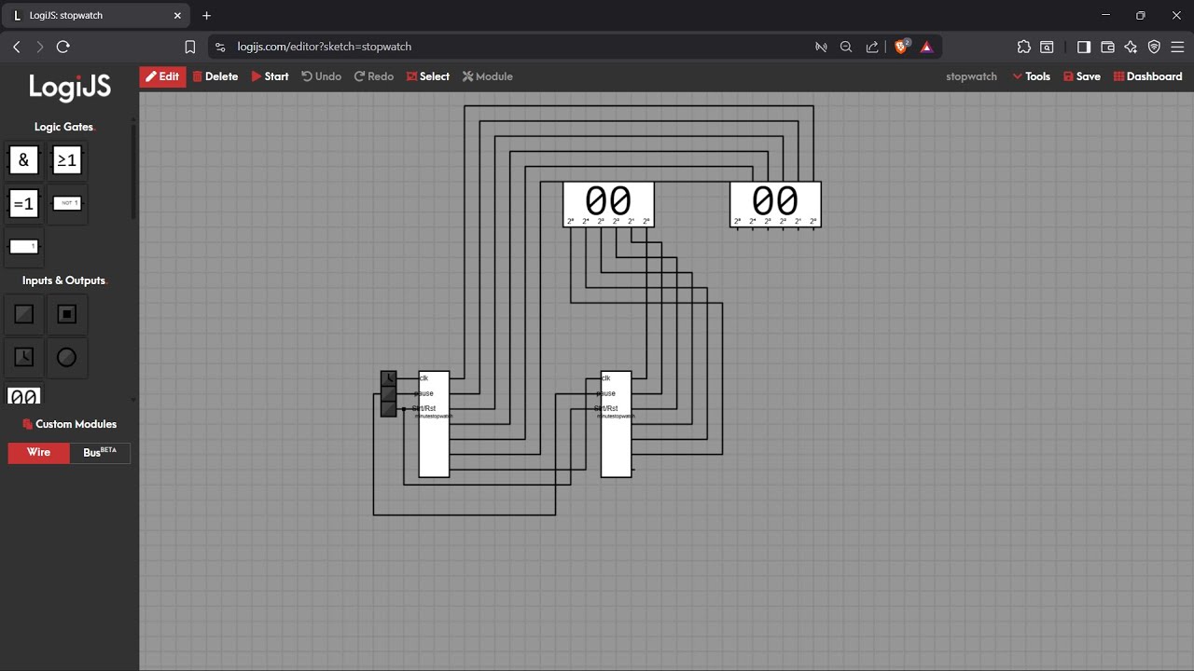Click the Brave Rewards triangle icon

click(927, 47)
